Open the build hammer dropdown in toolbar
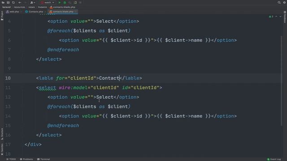Viewport: 287px width, 161px height. tap(33, 3)
